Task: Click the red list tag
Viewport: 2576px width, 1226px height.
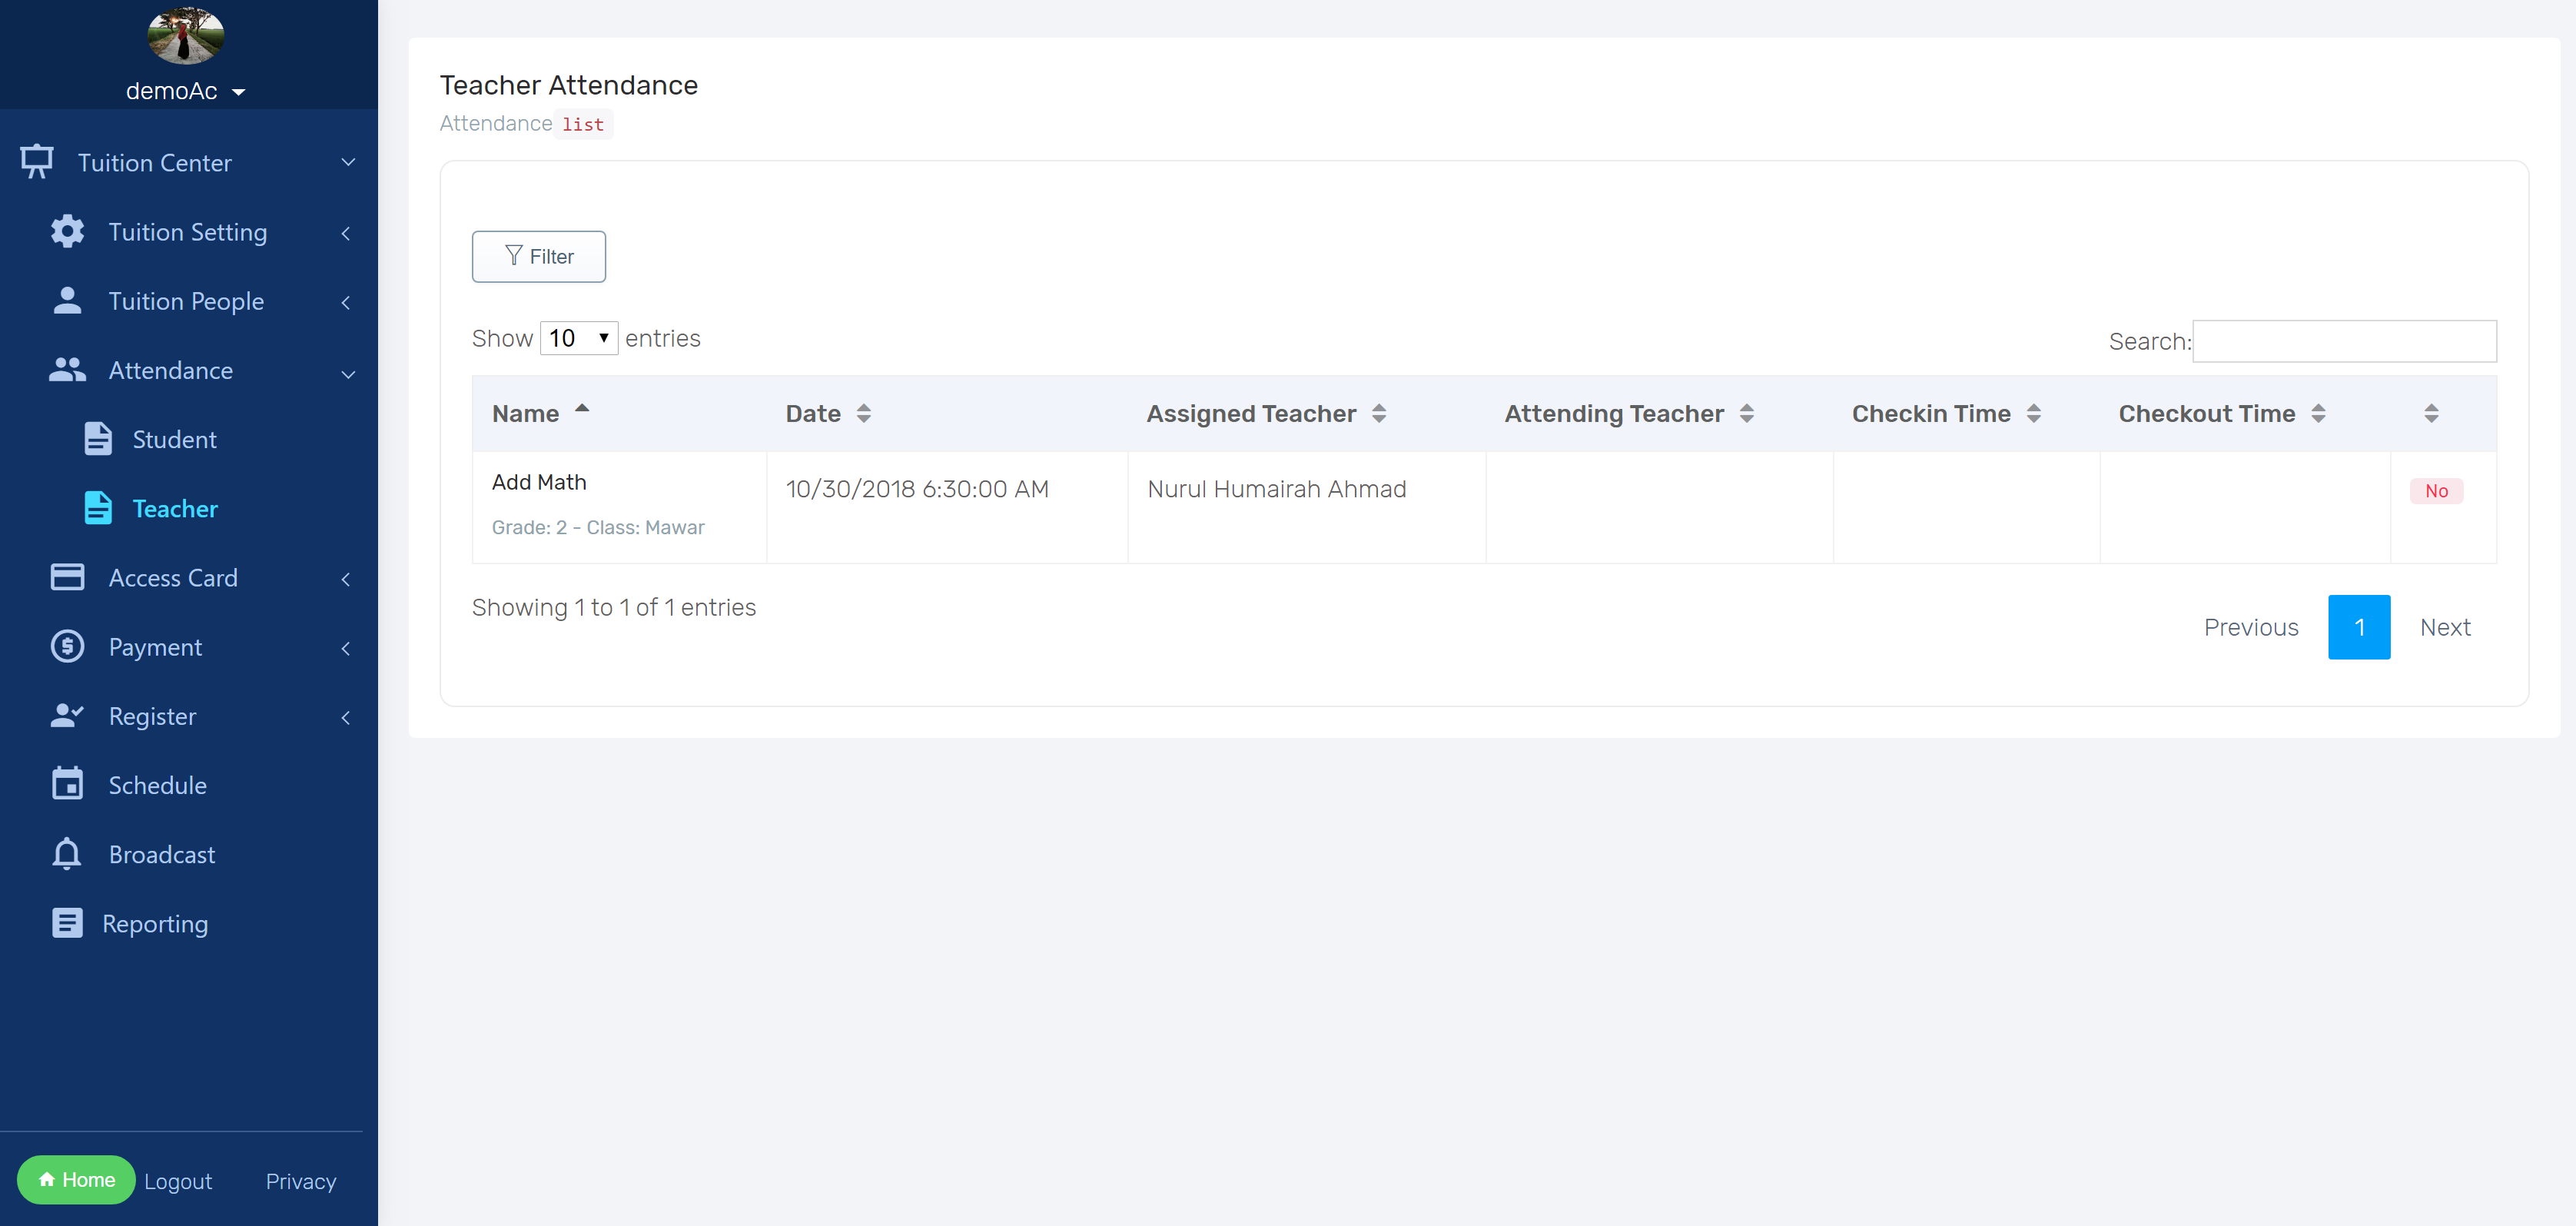Action: click(583, 124)
